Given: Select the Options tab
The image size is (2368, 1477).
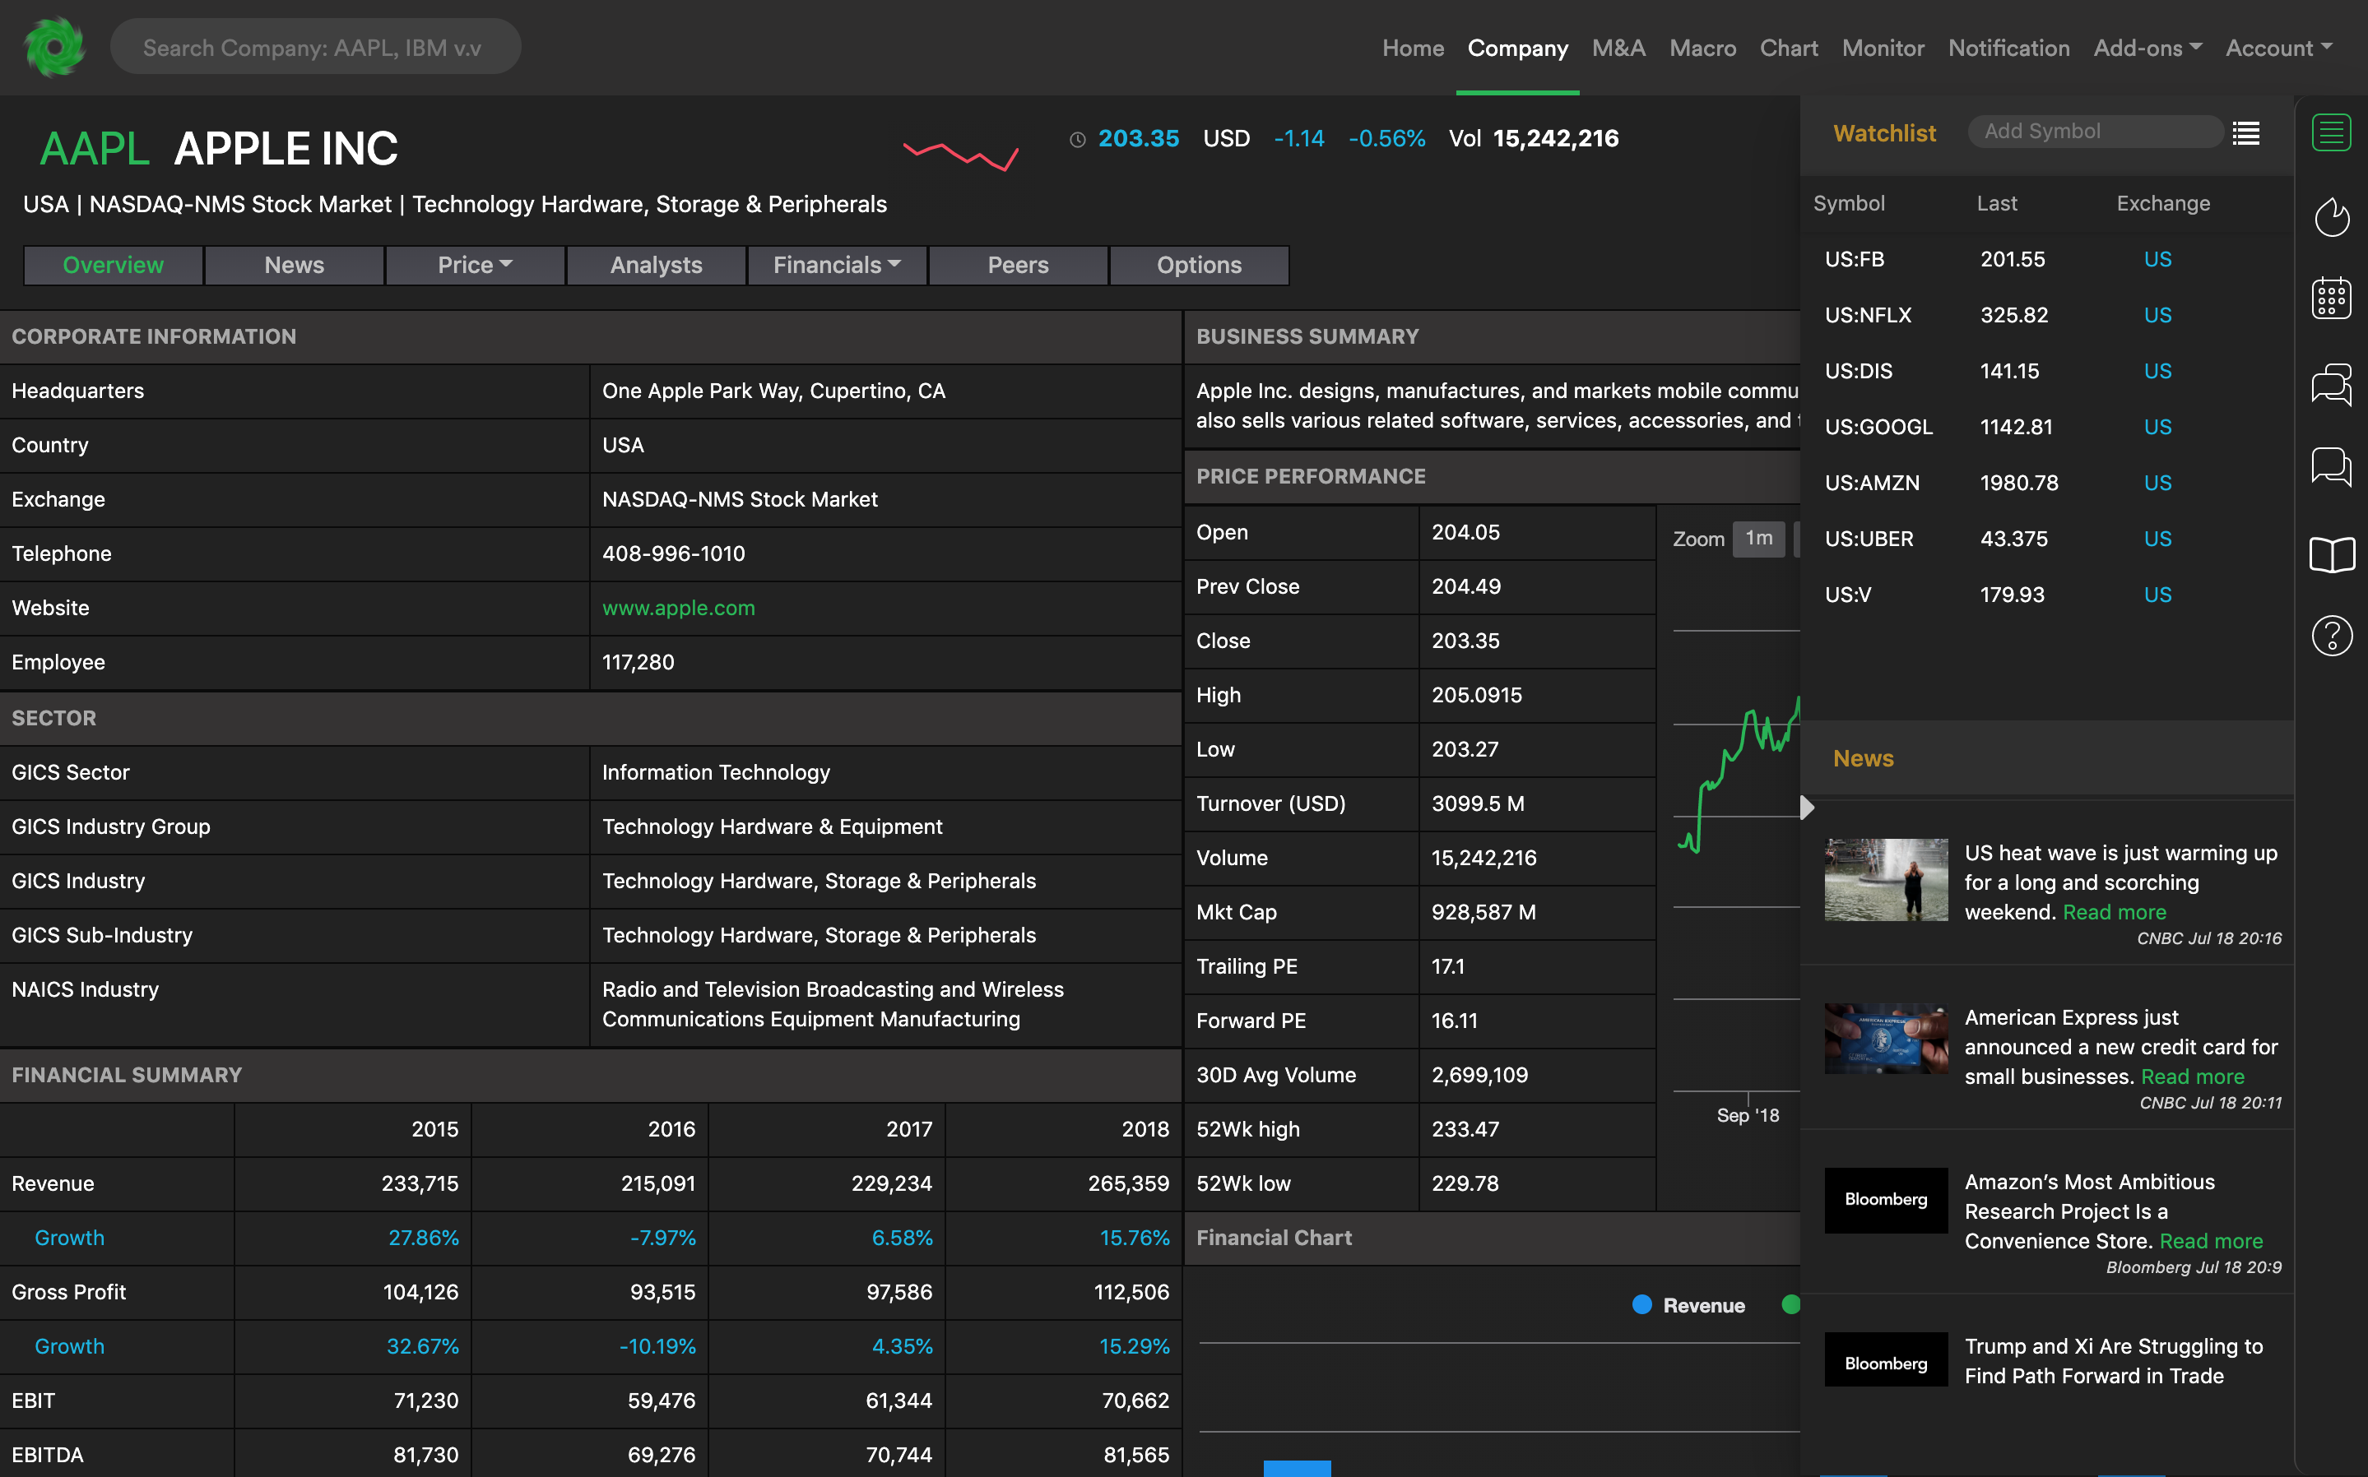Looking at the screenshot, I should point(1199,264).
